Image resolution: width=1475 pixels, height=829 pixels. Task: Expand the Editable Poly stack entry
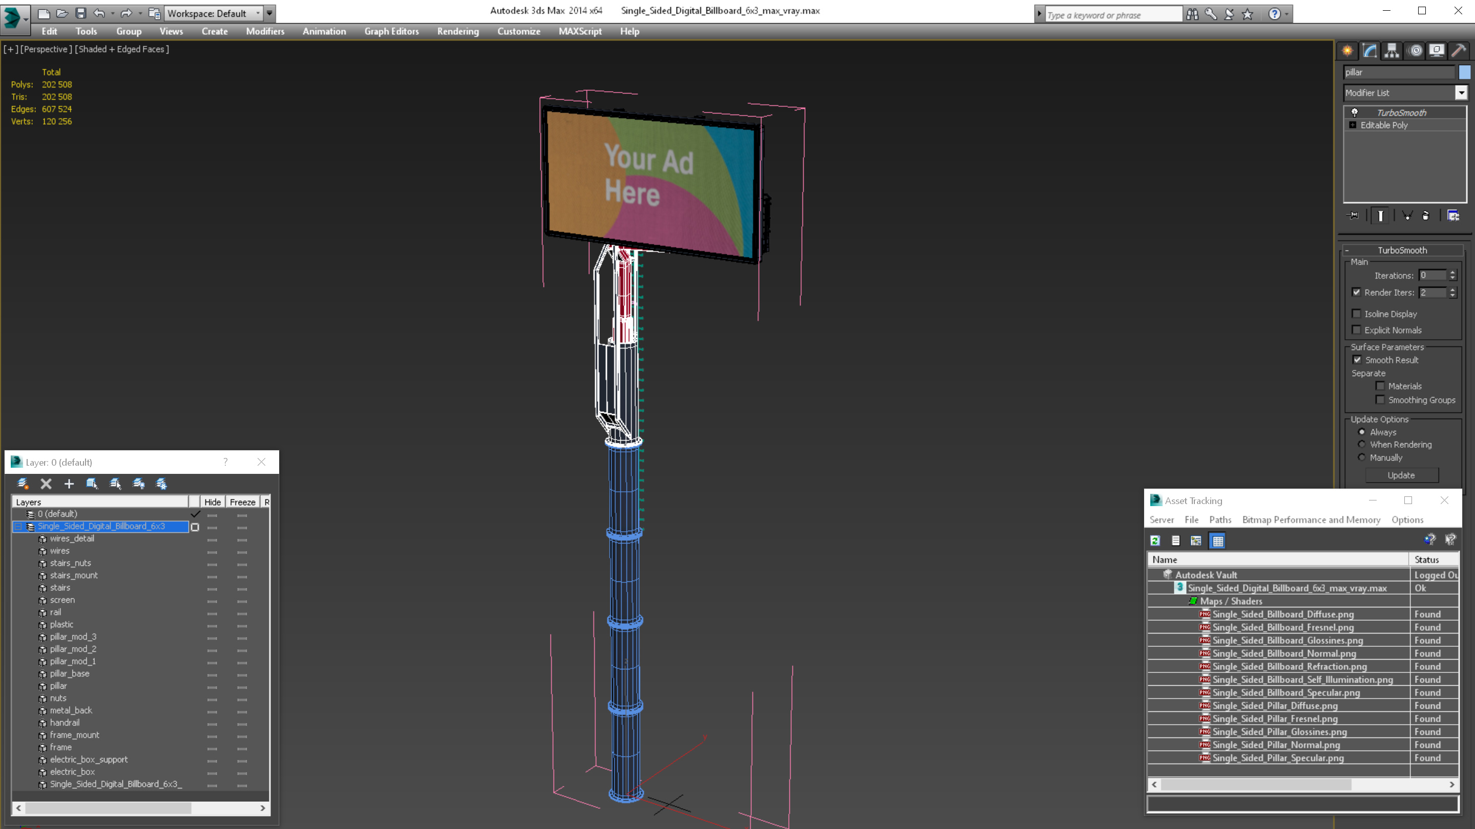(x=1353, y=125)
